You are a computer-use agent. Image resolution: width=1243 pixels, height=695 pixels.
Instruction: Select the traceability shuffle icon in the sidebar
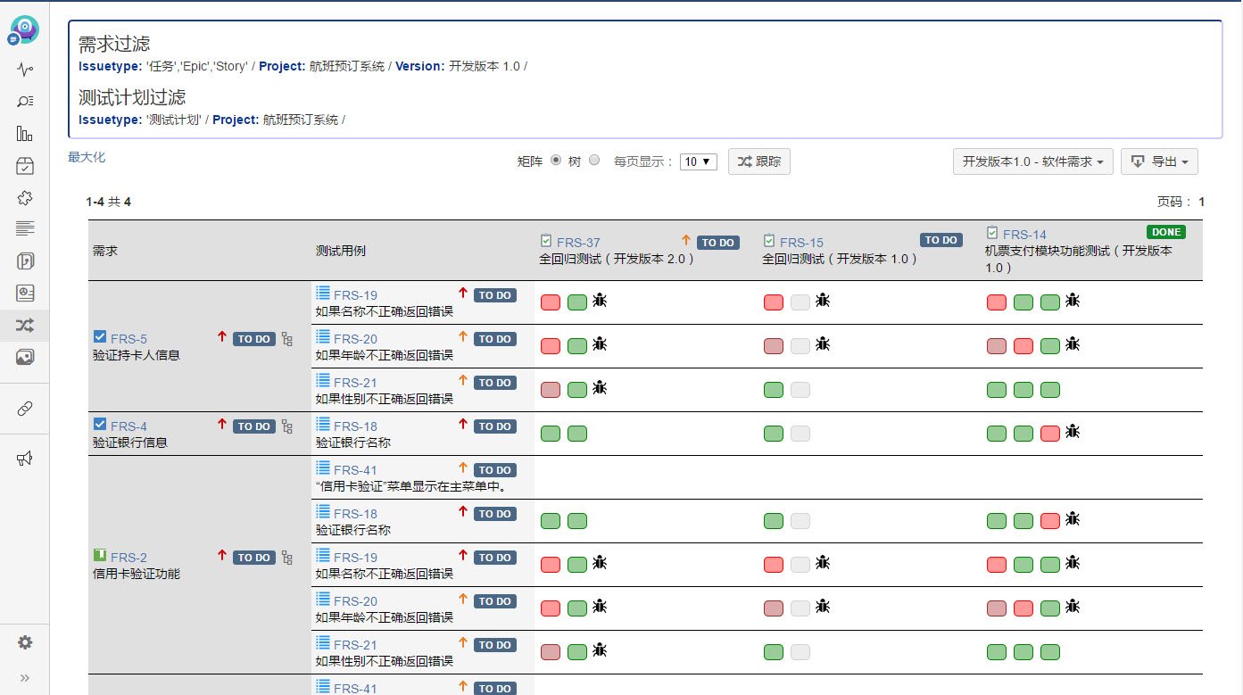(x=25, y=325)
